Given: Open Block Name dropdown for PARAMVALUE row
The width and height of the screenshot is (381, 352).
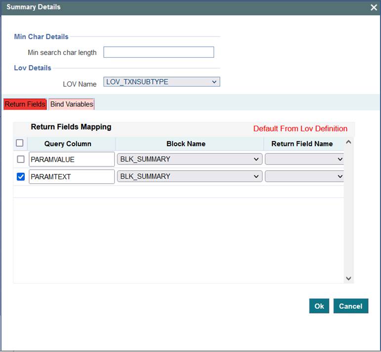Looking at the screenshot, I should (190, 159).
